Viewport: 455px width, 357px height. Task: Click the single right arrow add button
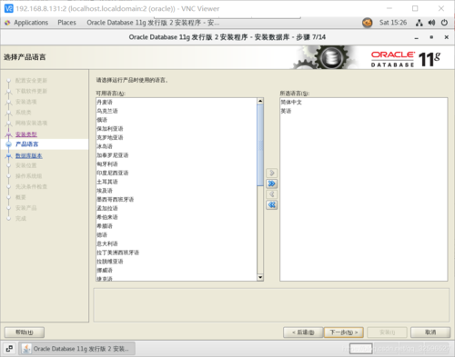pyautogui.click(x=272, y=173)
